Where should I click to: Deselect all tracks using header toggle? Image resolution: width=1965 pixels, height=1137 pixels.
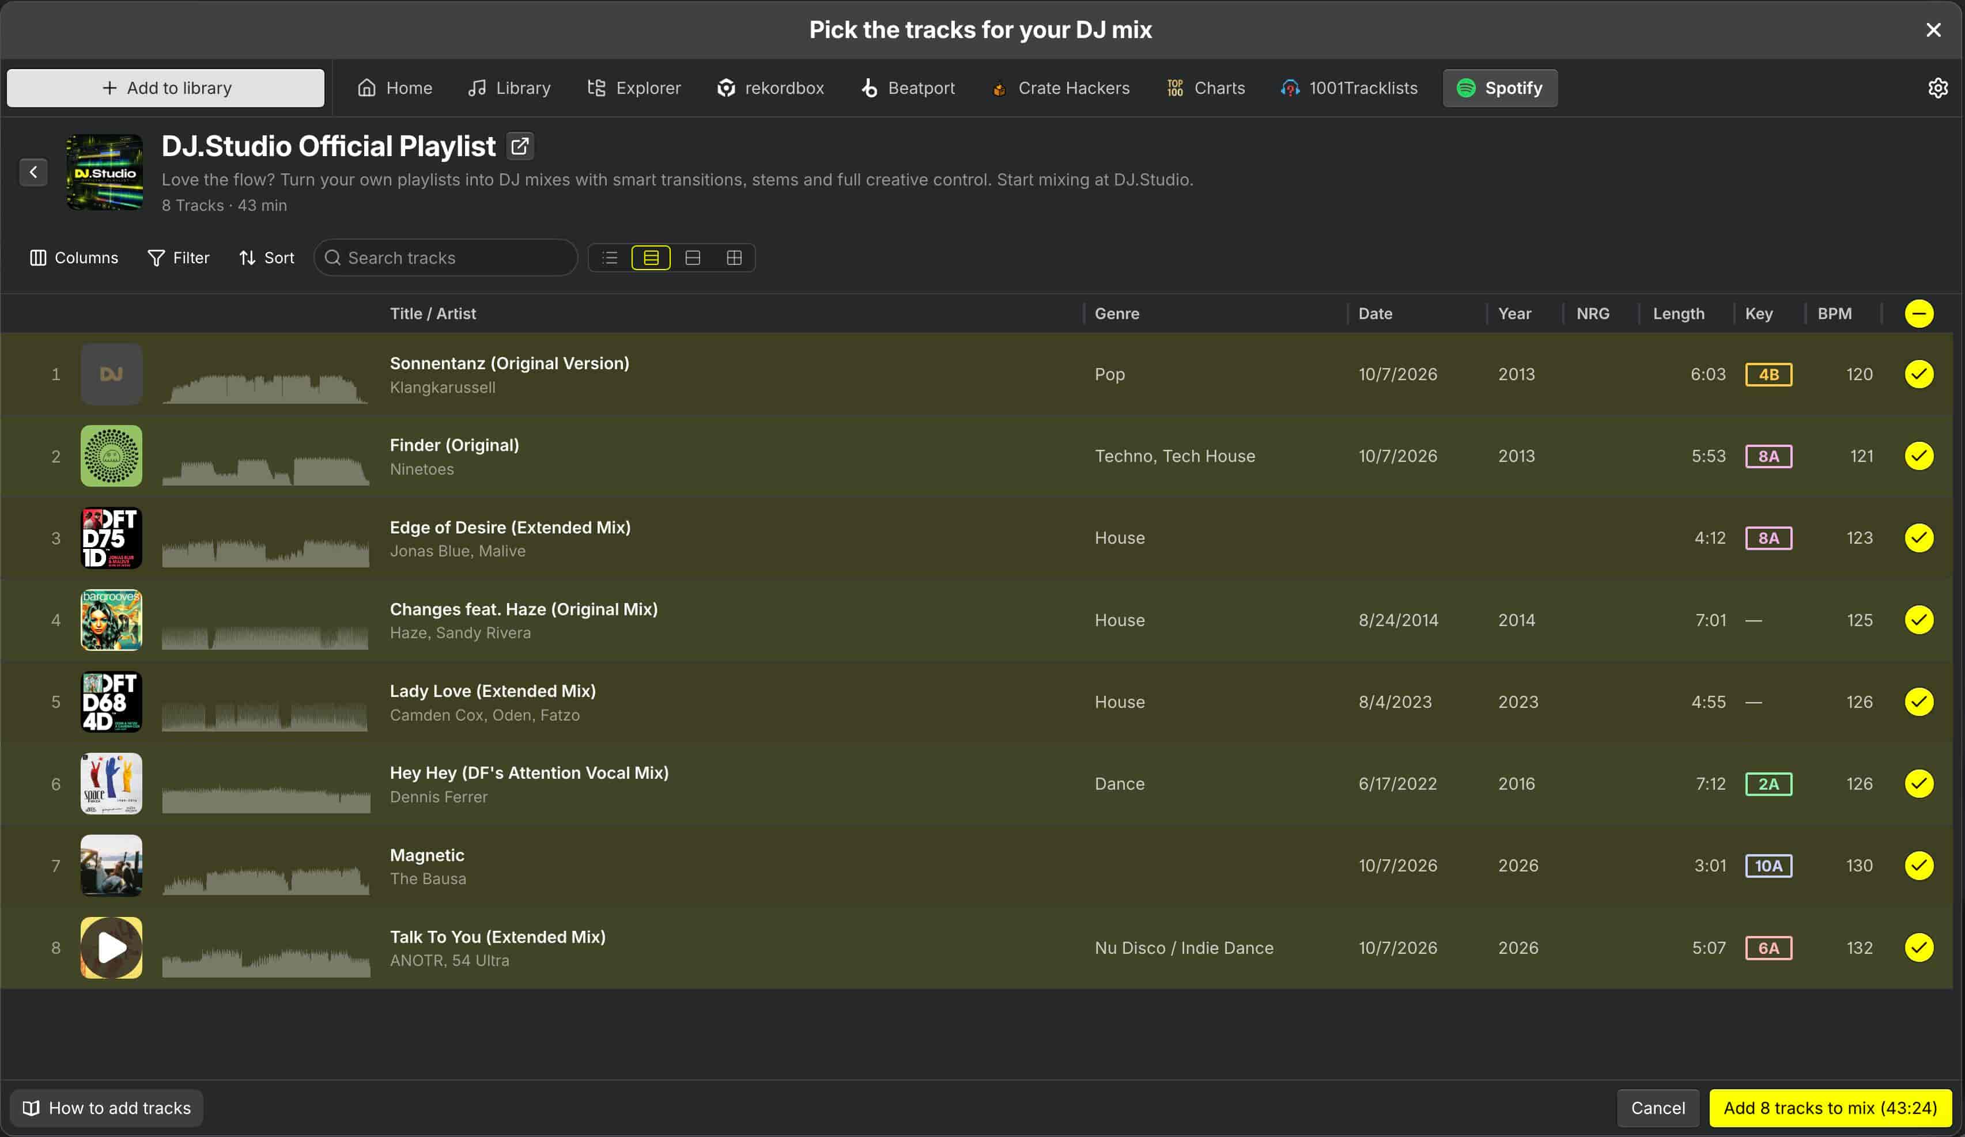(1919, 314)
